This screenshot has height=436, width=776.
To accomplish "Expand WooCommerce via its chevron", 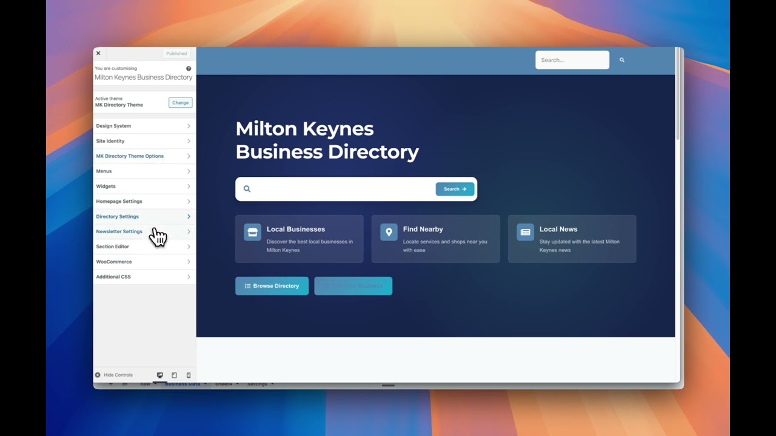I will (189, 262).
